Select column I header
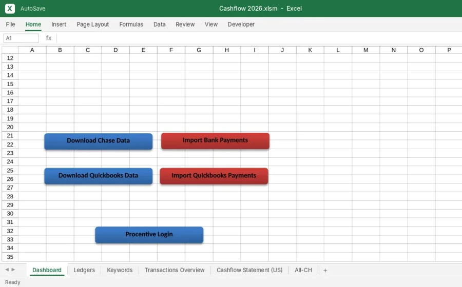This screenshot has height=287, width=462. [x=255, y=50]
